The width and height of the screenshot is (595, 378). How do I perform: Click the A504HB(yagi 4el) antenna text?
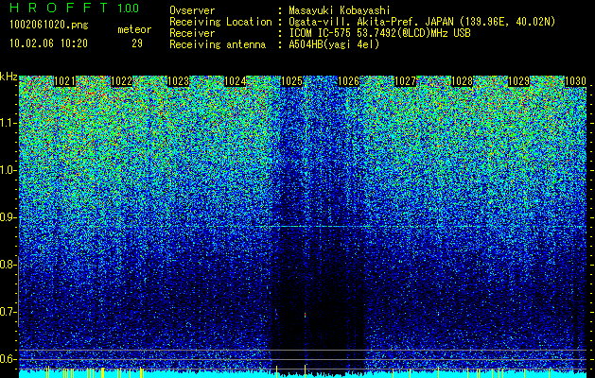334,44
